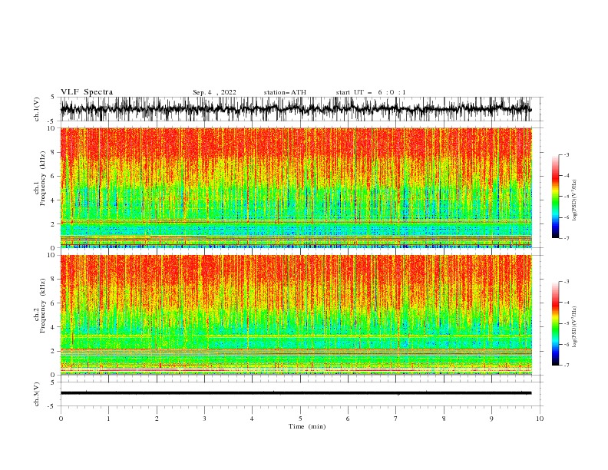
Task: Click the "-7" tick on upper colorbar
Action: click(x=566, y=239)
